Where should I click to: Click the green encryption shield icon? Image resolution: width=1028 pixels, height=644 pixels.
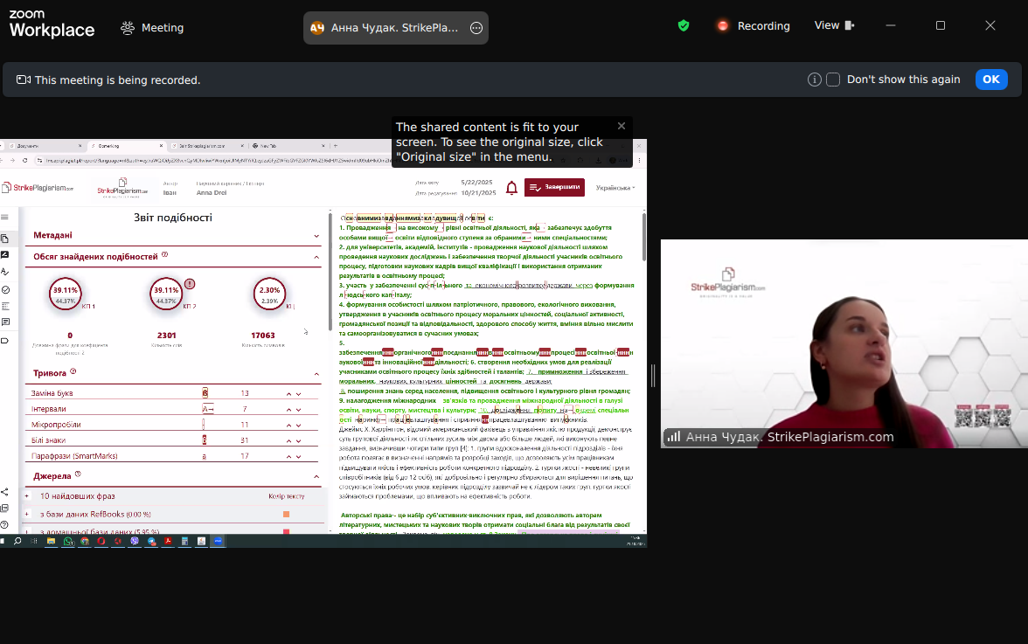pyautogui.click(x=684, y=25)
